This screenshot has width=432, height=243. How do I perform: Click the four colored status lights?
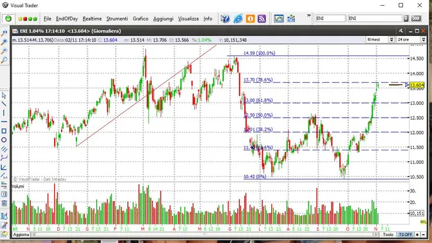coord(28,19)
